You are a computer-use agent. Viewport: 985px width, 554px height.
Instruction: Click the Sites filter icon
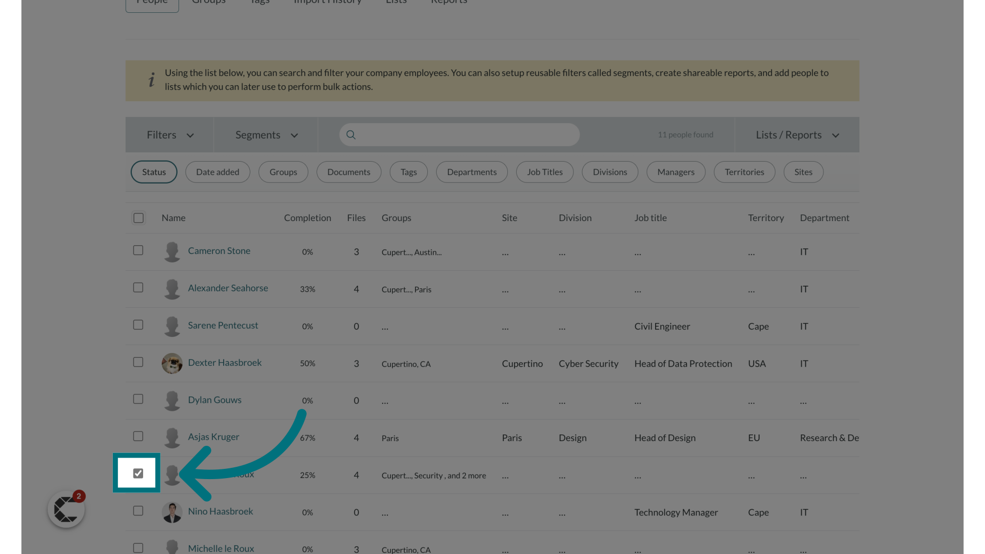(x=804, y=172)
